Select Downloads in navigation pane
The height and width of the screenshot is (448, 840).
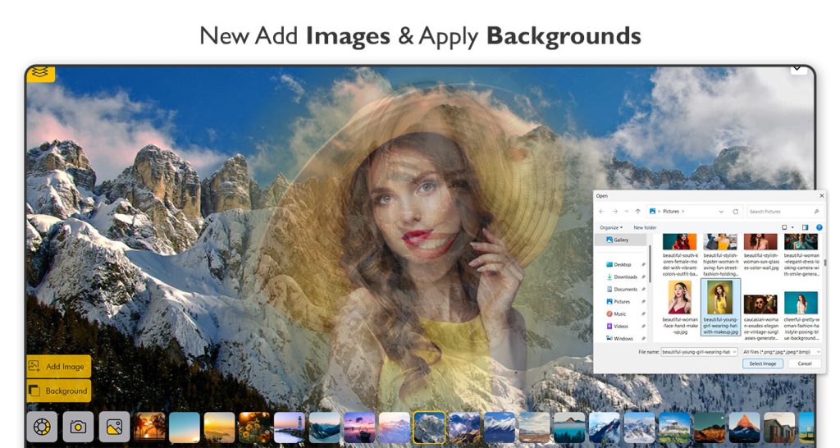(x=622, y=277)
